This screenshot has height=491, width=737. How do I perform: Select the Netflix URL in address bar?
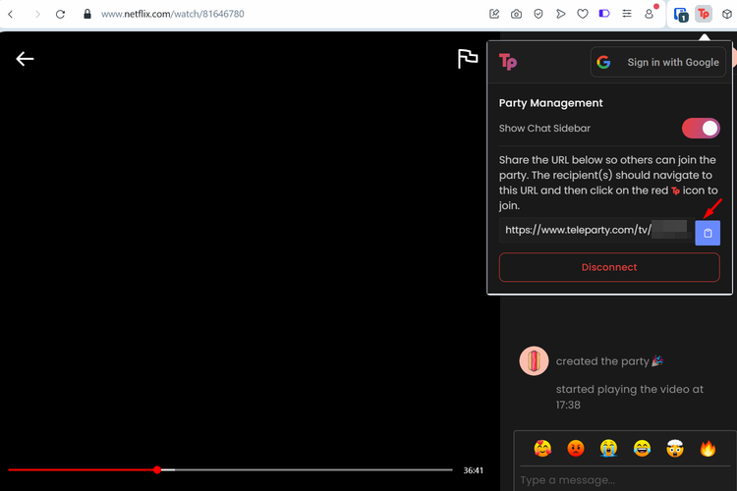[x=173, y=14]
